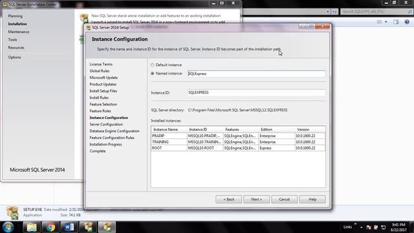This screenshot has width=414, height=233.
Task: Click the Feature Configuration Rules step
Action: click(x=112, y=138)
